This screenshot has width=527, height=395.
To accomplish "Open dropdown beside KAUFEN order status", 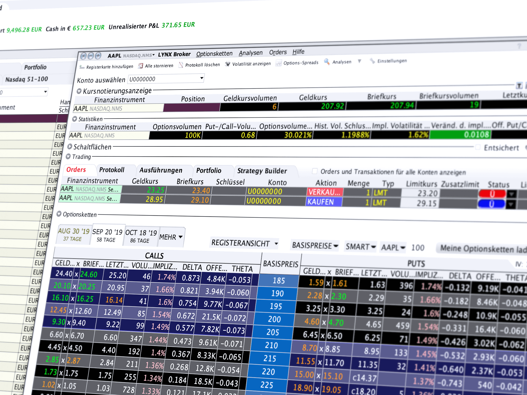I will coord(511,204).
